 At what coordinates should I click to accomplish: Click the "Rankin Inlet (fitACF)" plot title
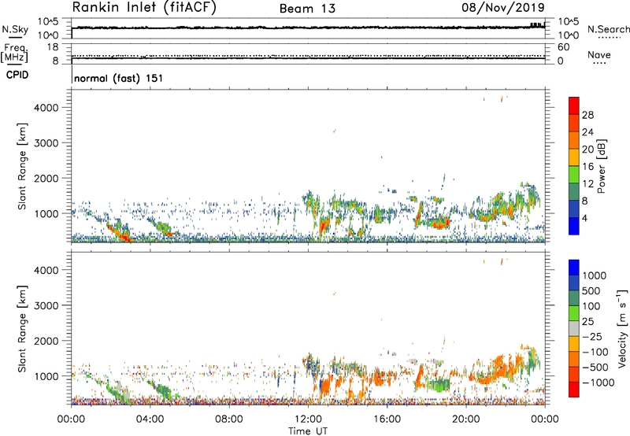[x=144, y=7]
